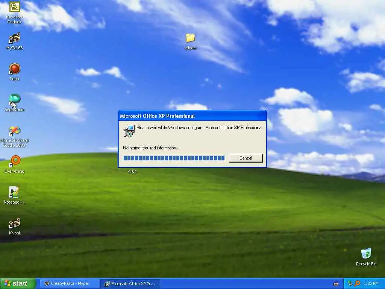The image size is (385, 289).
Task: Click the installer icon in Office dialog
Action: point(129,131)
